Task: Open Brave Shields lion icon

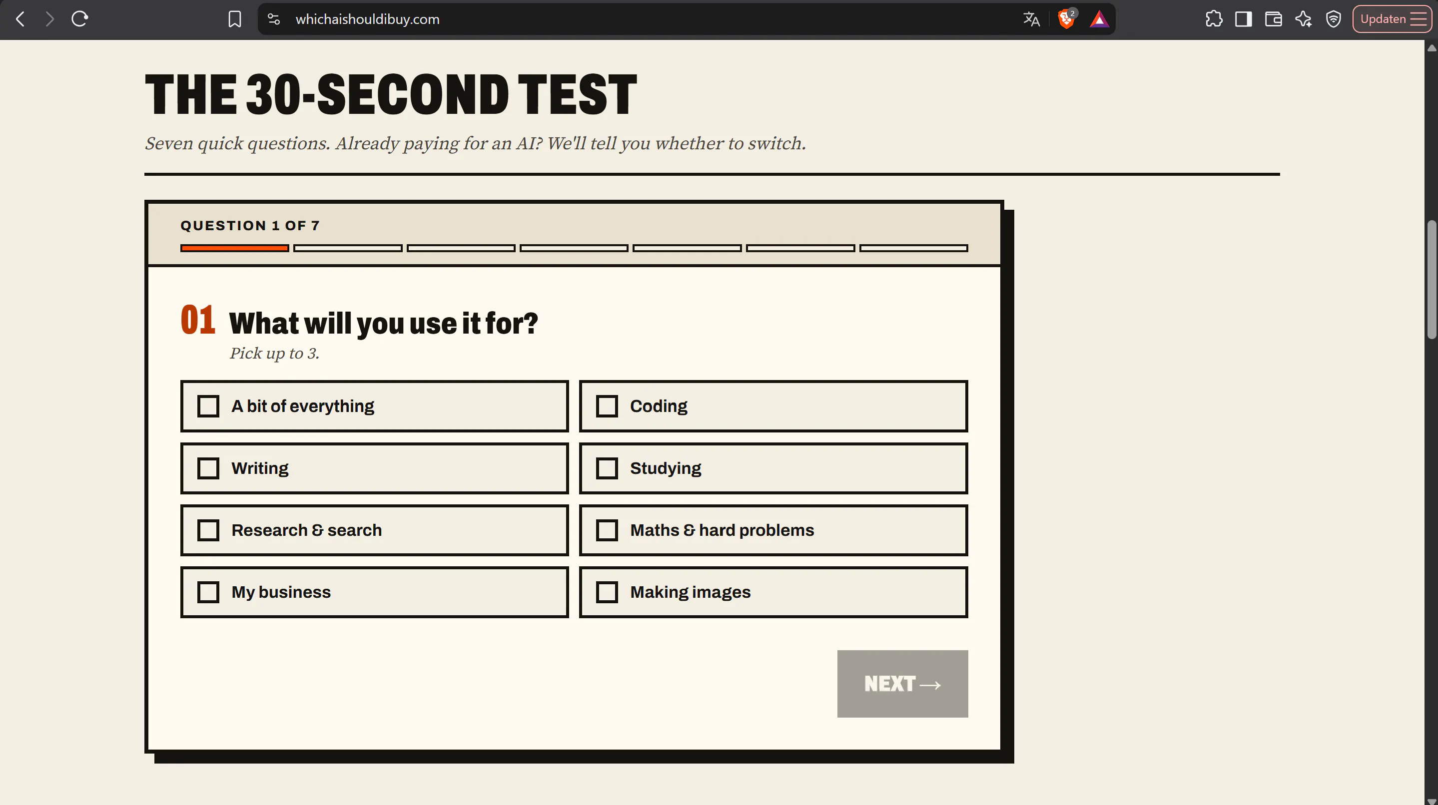Action: pyautogui.click(x=1066, y=19)
